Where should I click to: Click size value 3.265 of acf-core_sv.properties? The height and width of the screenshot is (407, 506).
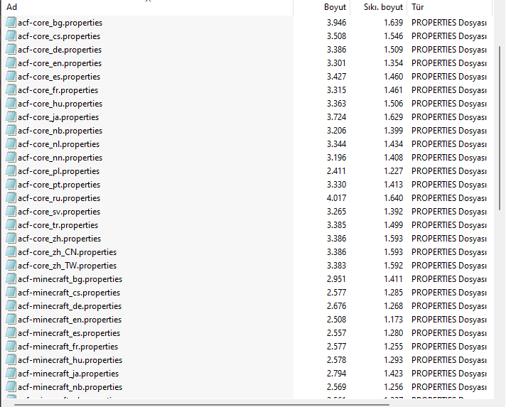336,212
